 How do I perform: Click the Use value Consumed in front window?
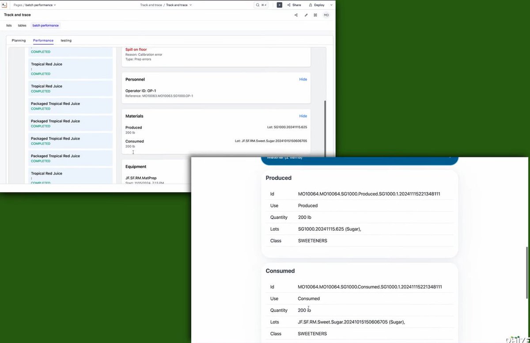(309, 298)
